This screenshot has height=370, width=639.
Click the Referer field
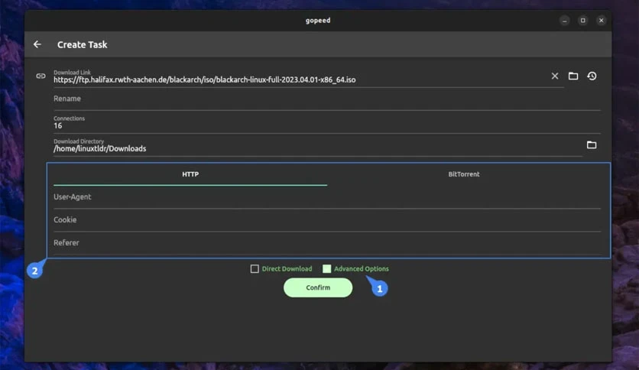[327, 243]
